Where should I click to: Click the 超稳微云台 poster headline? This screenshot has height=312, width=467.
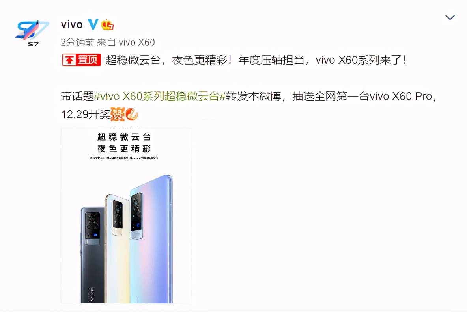click(124, 137)
